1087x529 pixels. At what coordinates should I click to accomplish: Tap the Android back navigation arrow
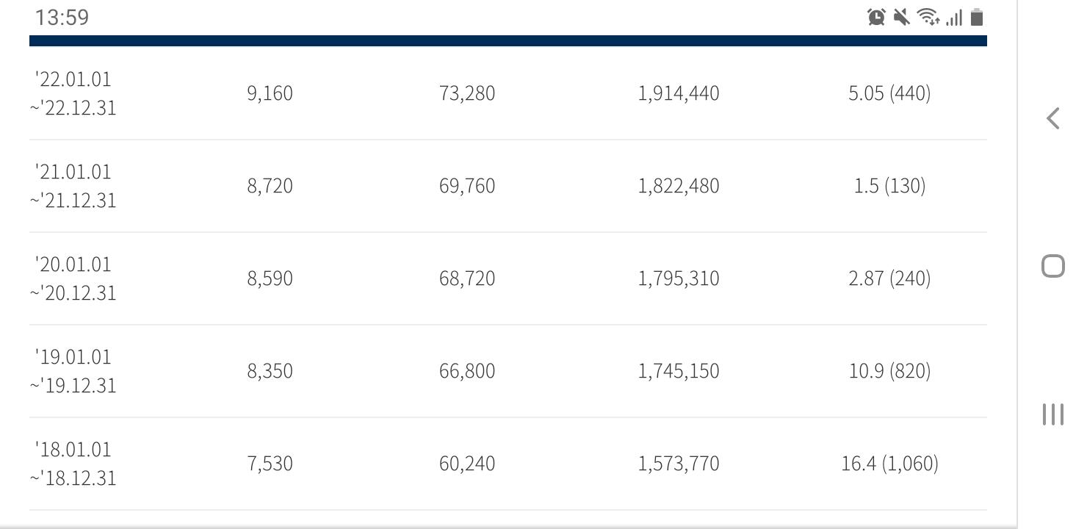tap(1053, 118)
